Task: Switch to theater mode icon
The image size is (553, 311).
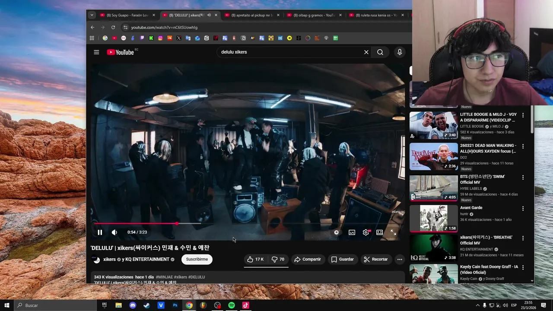Action: point(380,232)
